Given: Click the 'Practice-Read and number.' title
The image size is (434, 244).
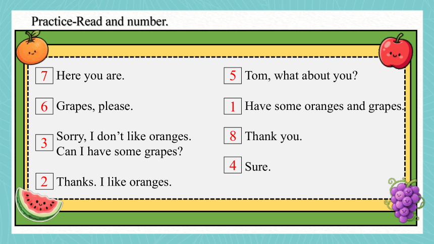Looking at the screenshot, I should click(x=100, y=21).
